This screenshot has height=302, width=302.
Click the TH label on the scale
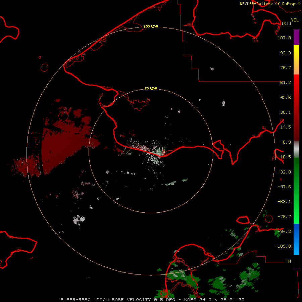pos(288,261)
